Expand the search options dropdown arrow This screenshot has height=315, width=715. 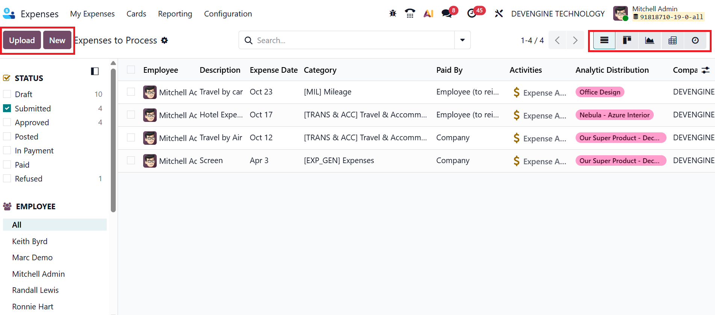pyautogui.click(x=463, y=40)
